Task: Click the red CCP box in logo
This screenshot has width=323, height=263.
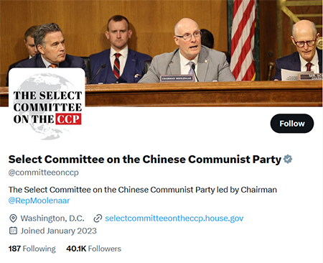Action: pos(68,119)
